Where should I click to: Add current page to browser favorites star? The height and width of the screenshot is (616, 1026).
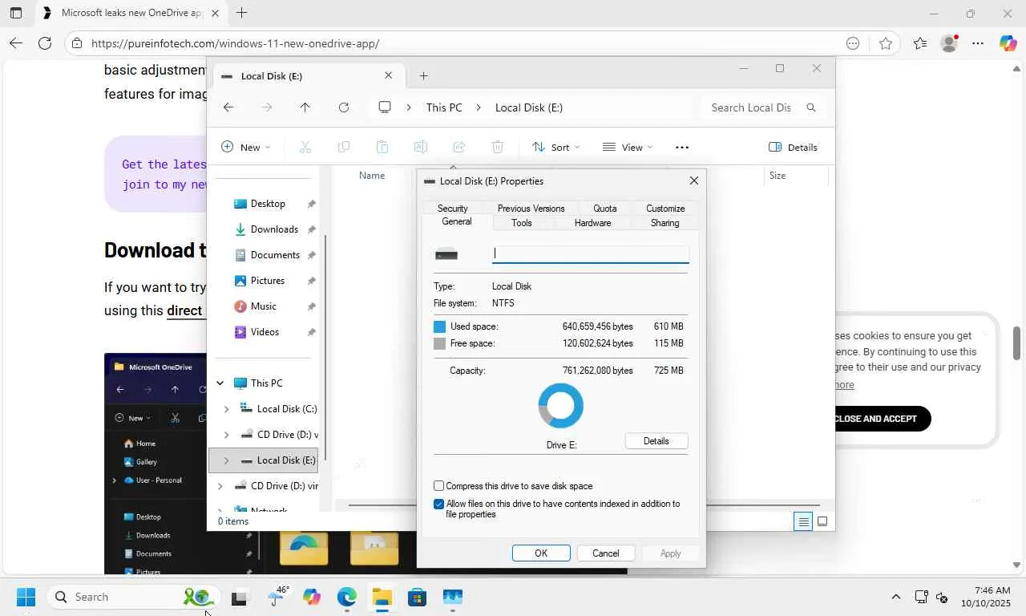coord(885,43)
